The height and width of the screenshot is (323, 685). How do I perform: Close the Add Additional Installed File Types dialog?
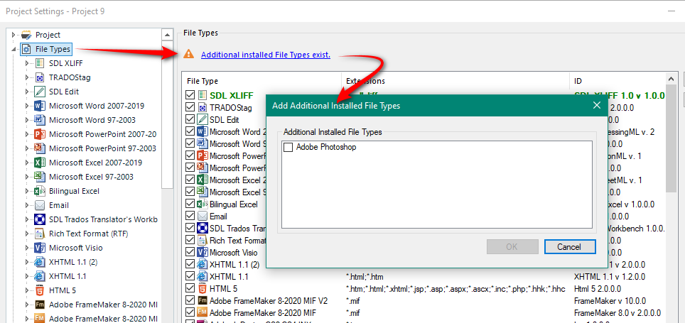(597, 105)
